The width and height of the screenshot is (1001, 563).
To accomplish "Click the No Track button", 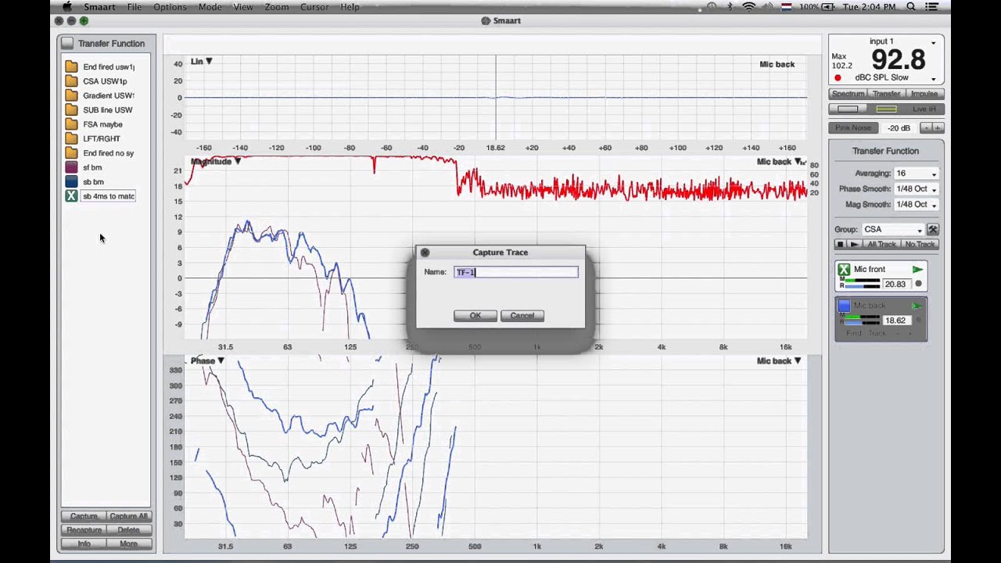I will point(920,244).
